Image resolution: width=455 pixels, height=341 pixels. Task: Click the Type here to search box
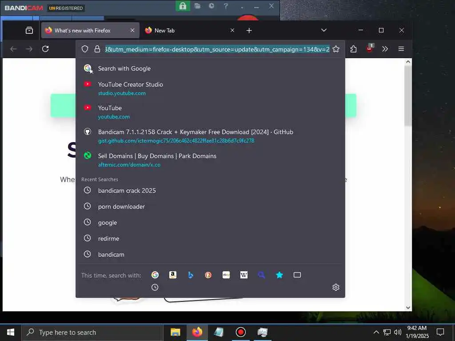click(x=92, y=332)
